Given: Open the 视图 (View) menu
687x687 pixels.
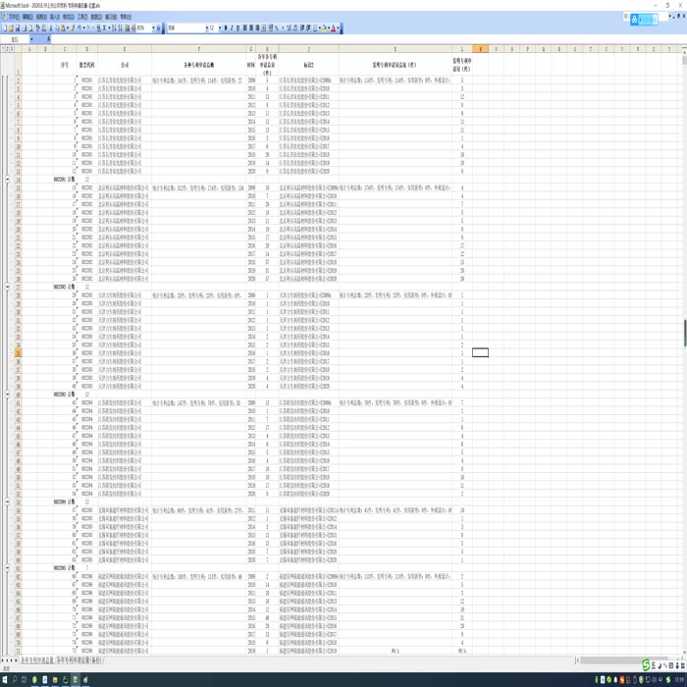Looking at the screenshot, I should pos(41,17).
